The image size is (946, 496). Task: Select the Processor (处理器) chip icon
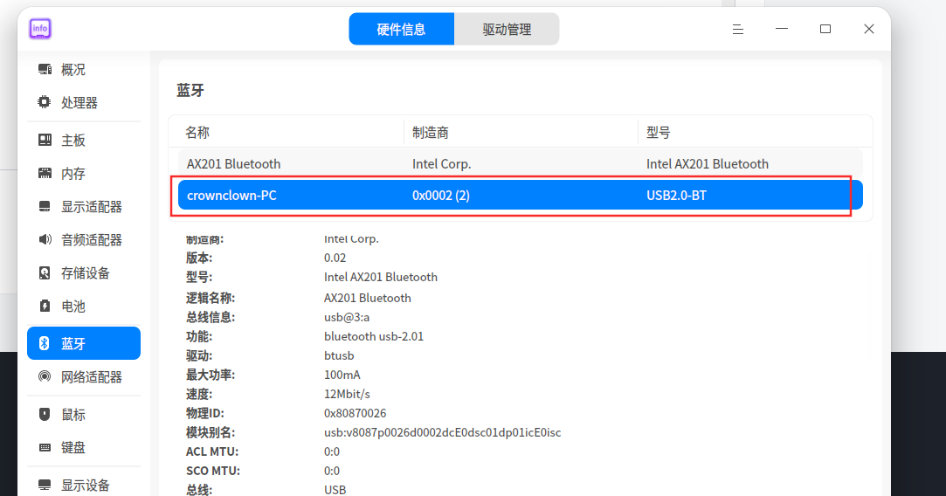pyautogui.click(x=45, y=102)
